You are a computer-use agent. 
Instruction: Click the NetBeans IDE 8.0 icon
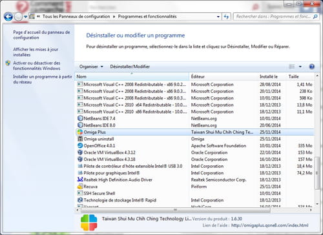point(80,125)
